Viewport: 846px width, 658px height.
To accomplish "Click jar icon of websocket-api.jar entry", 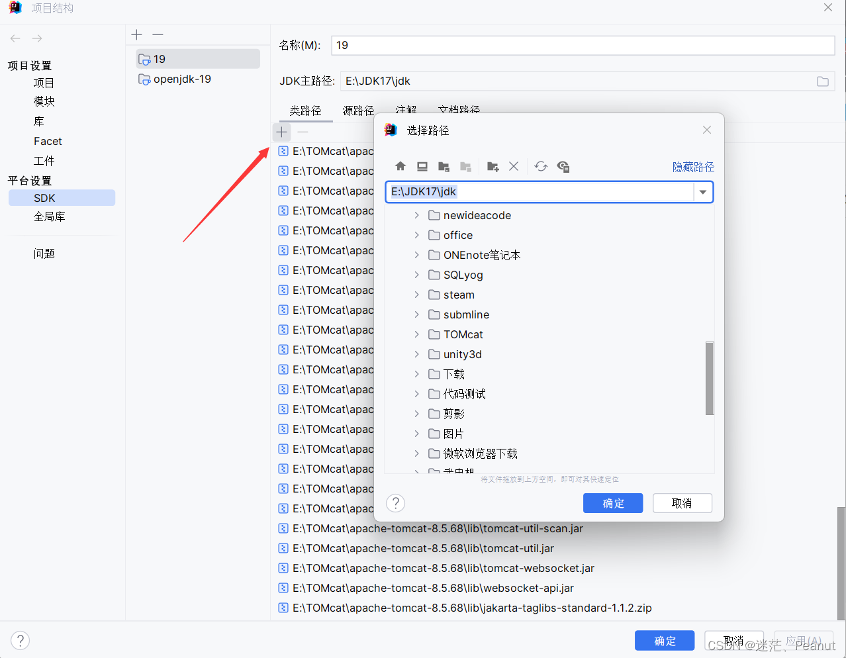I will click(x=283, y=588).
